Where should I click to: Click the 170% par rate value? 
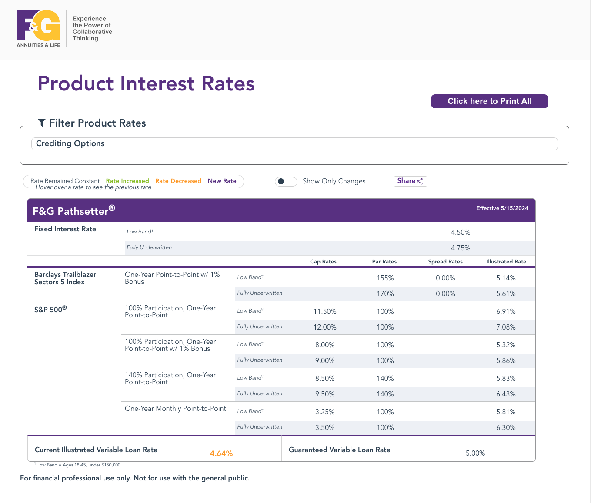coord(385,294)
